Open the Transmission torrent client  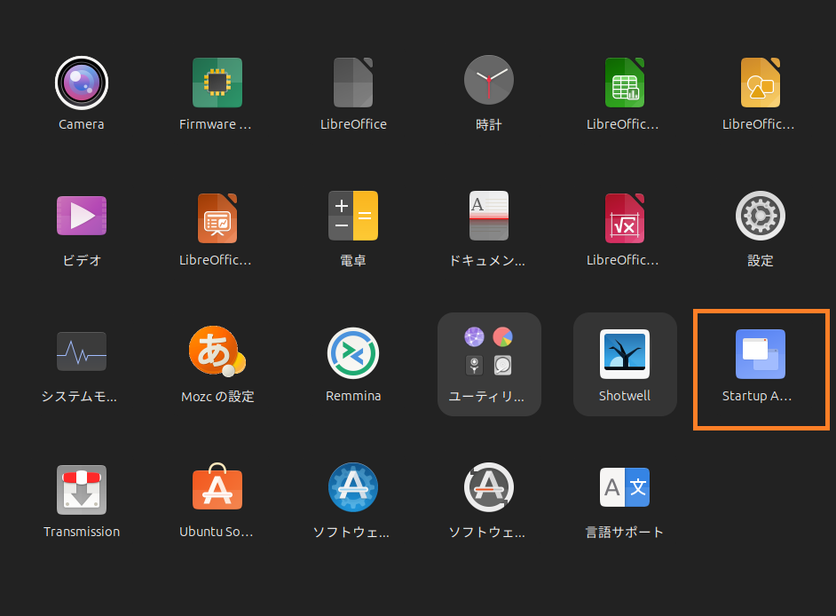point(82,490)
